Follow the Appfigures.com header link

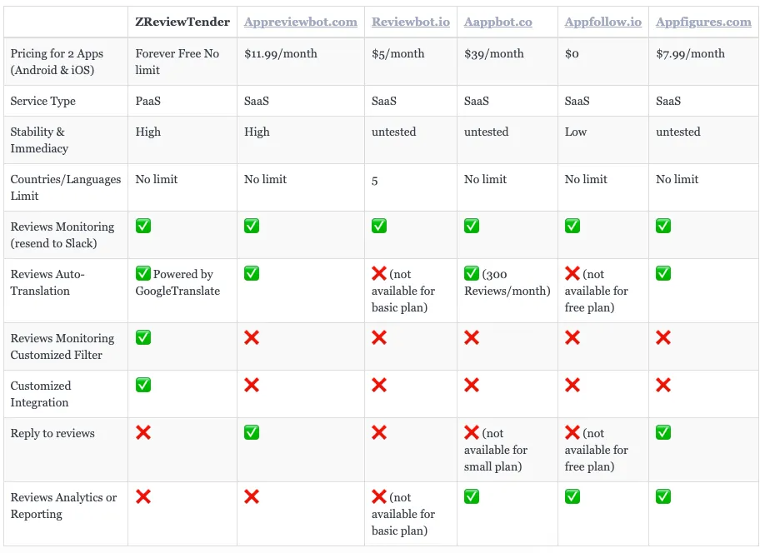703,22
